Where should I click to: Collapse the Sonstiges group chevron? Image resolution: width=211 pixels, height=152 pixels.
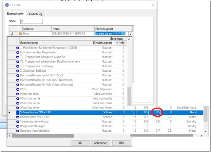129,39
